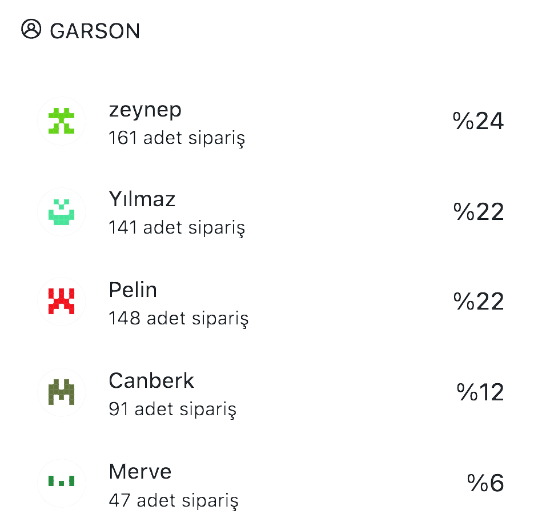534x530 pixels.
Task: Click the '161 adet sipariş' text under zeynep
Action: point(178,138)
